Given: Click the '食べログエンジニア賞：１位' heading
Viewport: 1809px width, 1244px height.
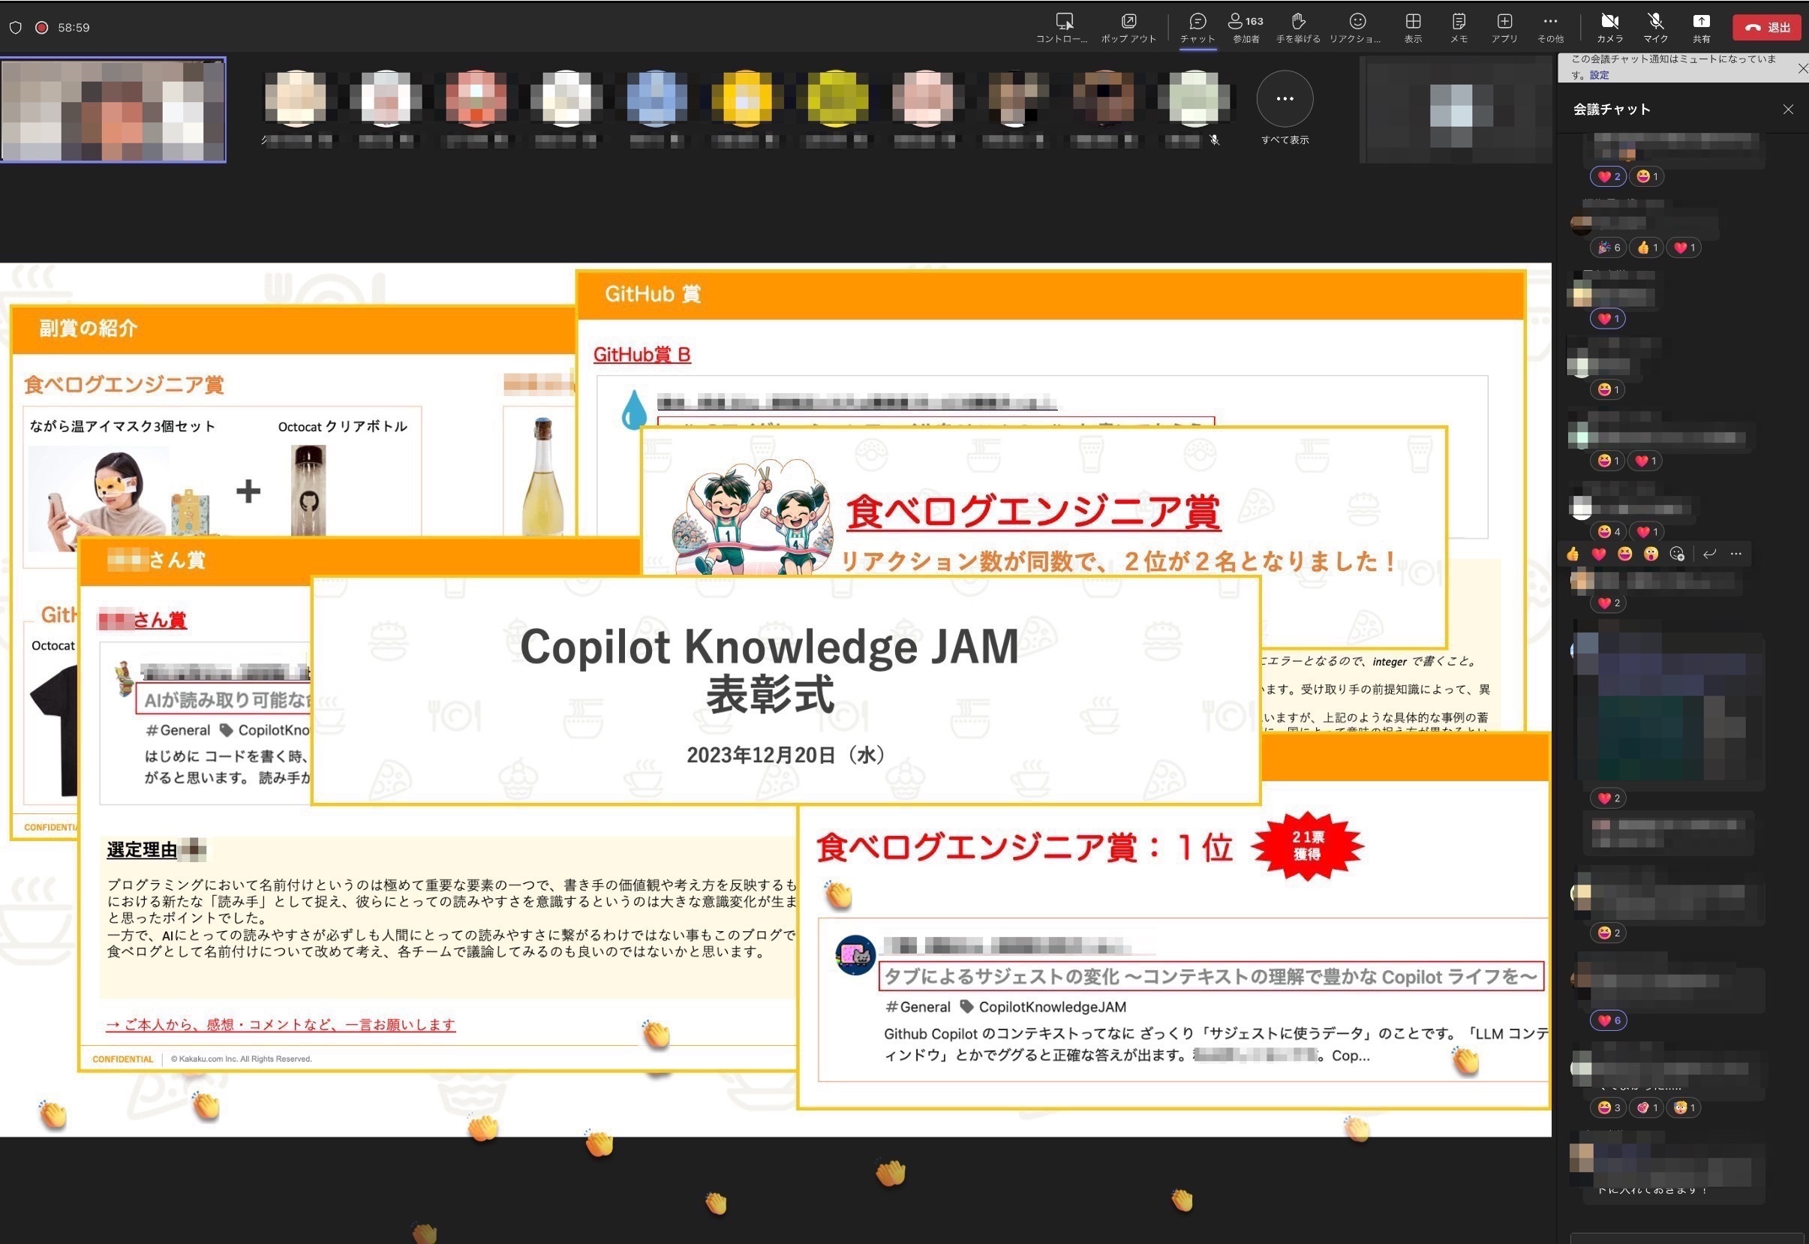Looking at the screenshot, I should coord(1024,847).
